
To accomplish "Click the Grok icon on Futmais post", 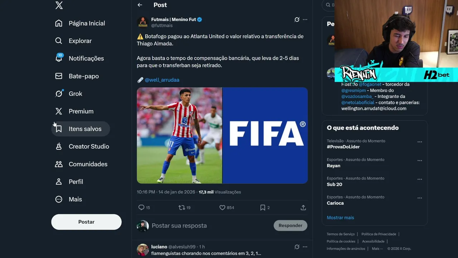I will click(297, 20).
